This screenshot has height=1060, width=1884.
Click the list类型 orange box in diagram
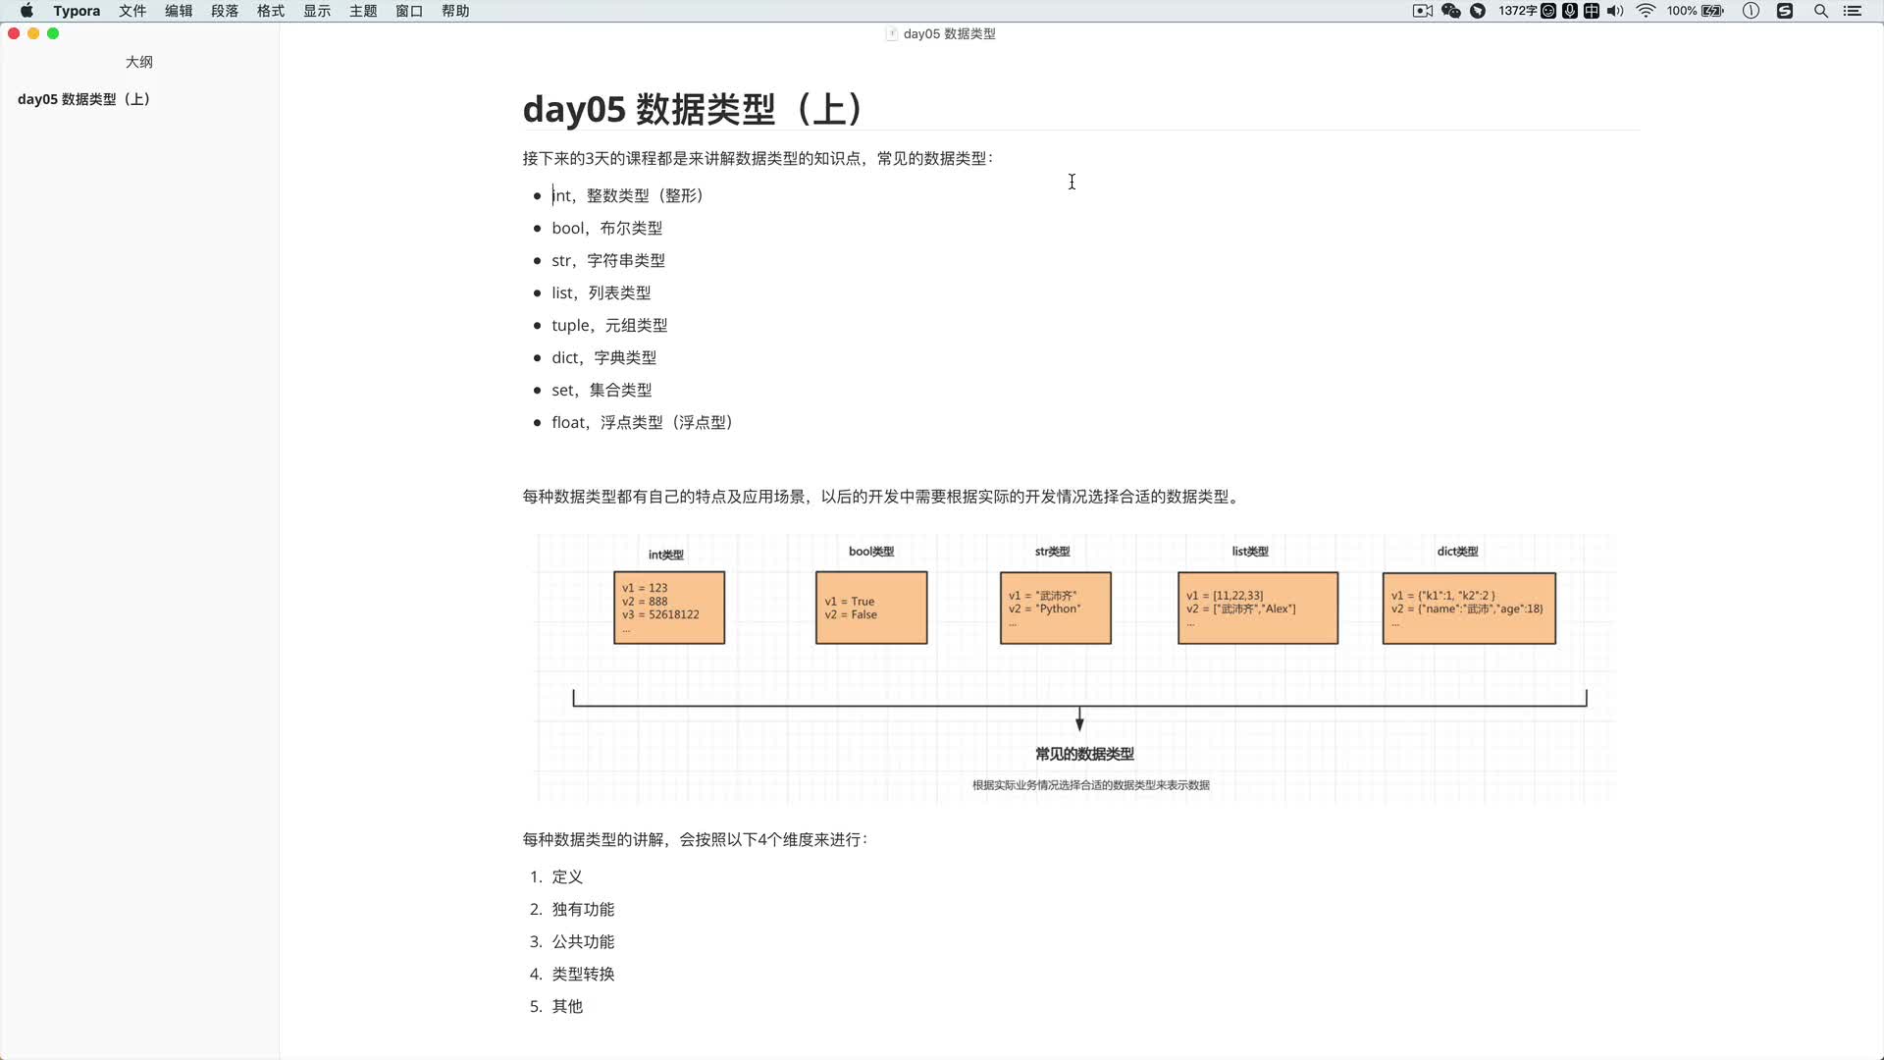1258,608
